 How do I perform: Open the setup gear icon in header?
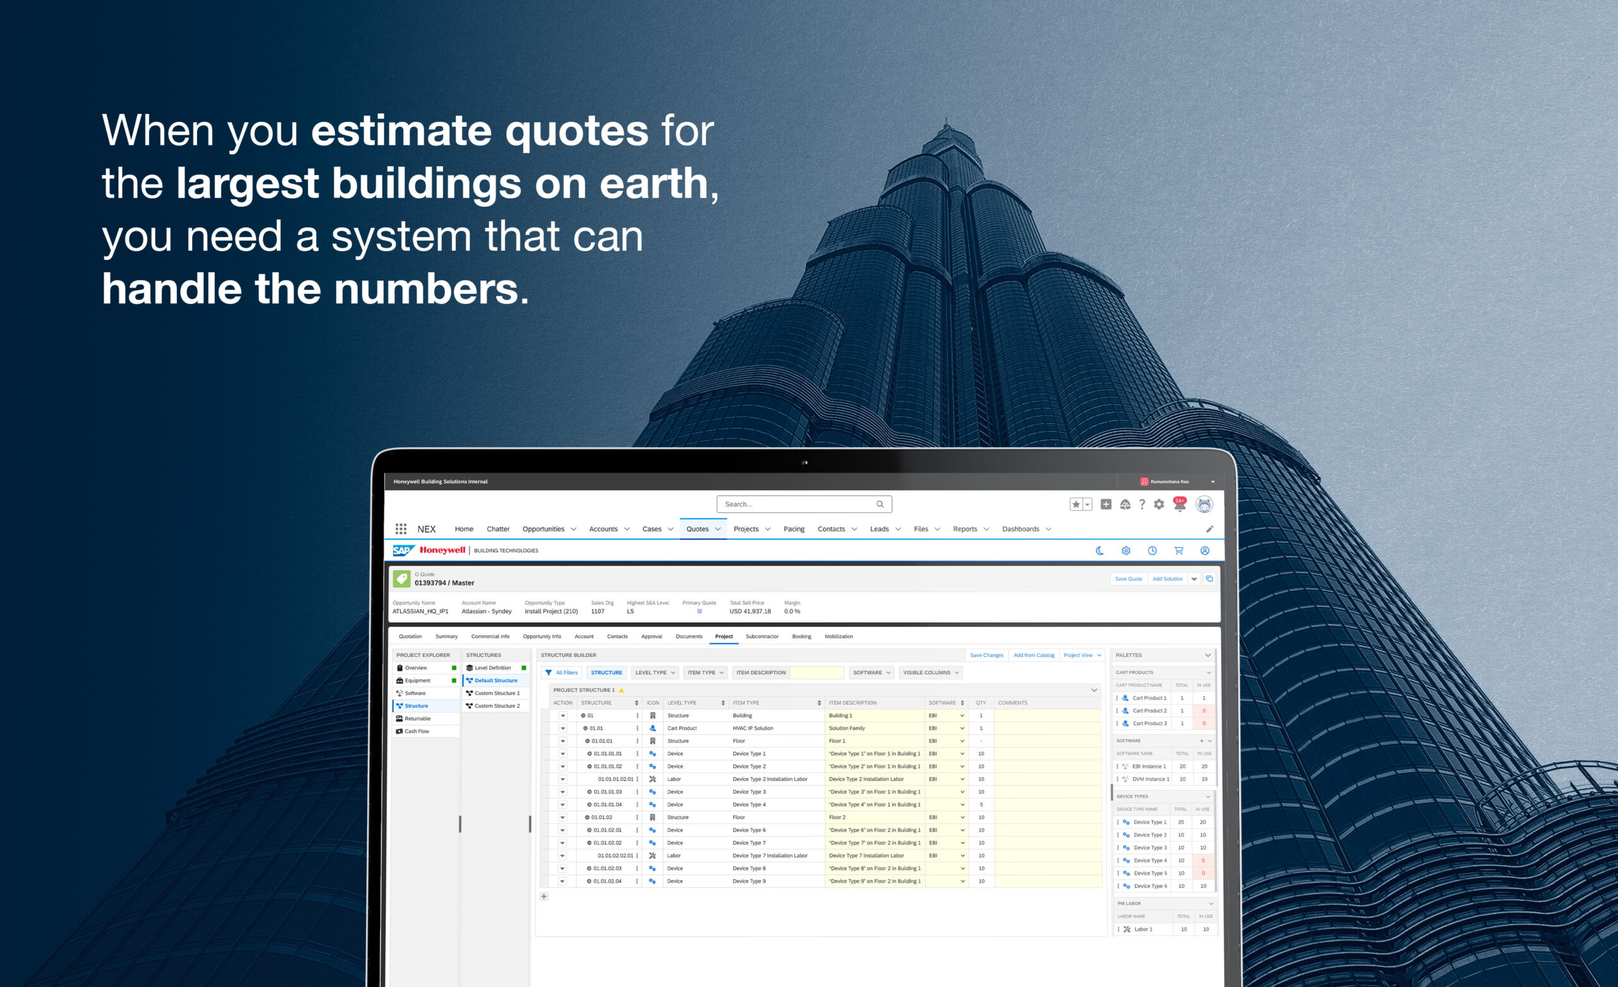point(1159,504)
